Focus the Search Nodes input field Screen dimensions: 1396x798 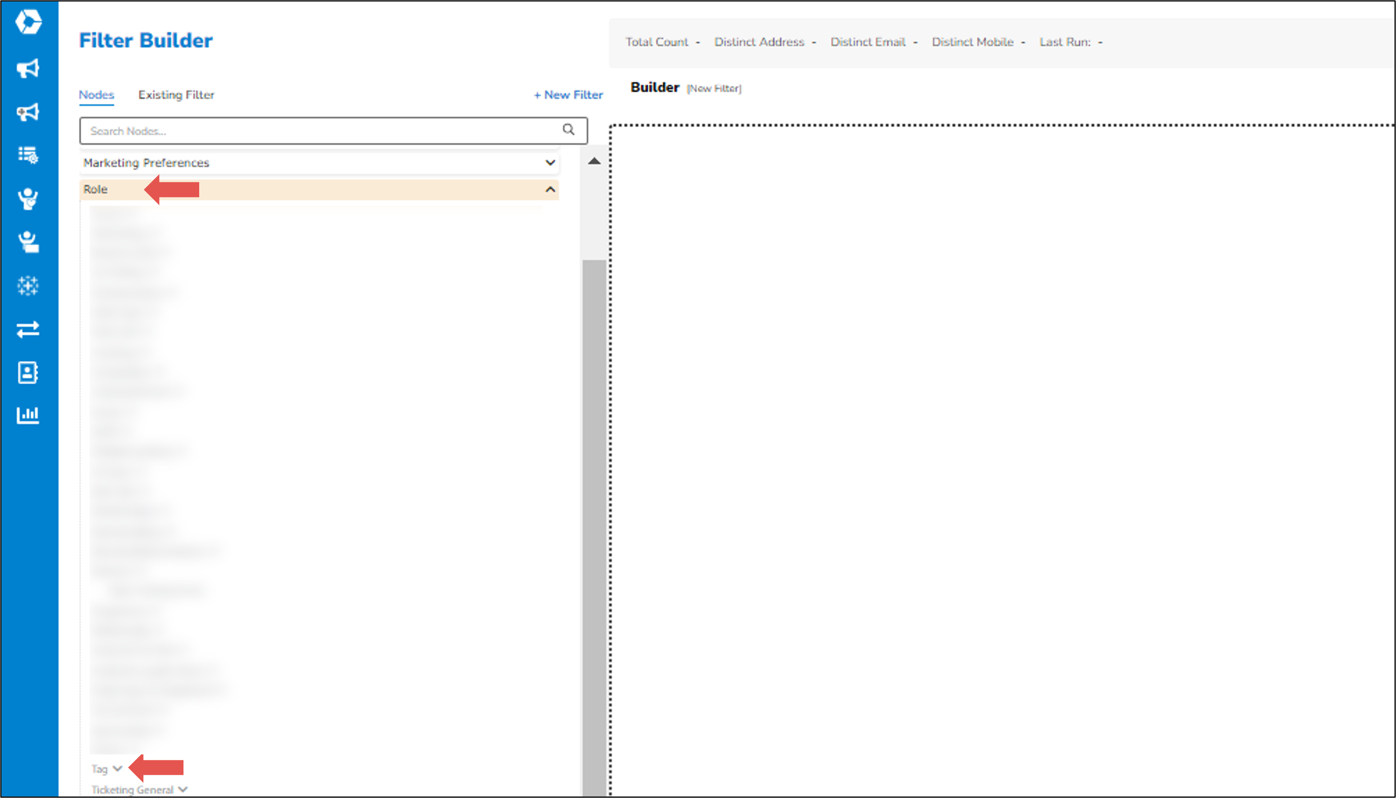pos(333,130)
